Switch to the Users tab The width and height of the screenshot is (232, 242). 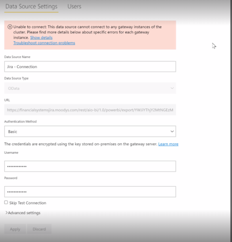[x=74, y=6]
